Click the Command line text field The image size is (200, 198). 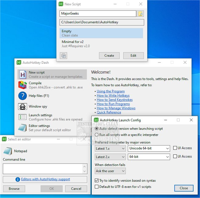43,169
